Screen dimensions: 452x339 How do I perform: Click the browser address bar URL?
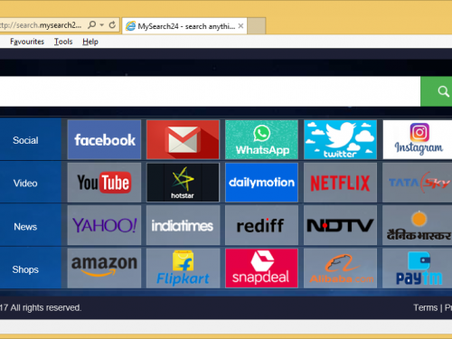tap(41, 25)
